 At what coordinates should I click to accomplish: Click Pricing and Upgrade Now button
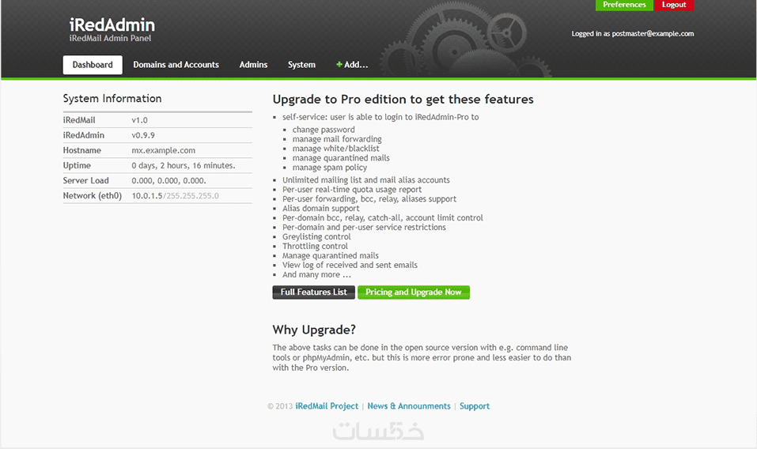[413, 292]
